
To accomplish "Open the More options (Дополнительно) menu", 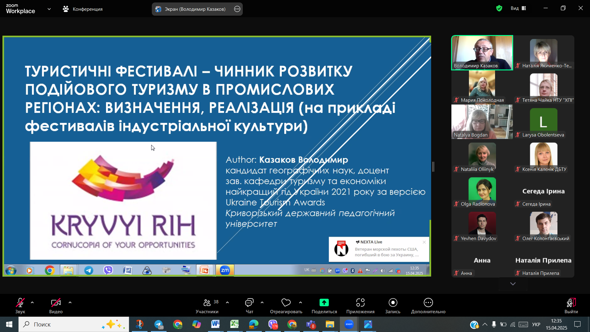I will (x=428, y=306).
